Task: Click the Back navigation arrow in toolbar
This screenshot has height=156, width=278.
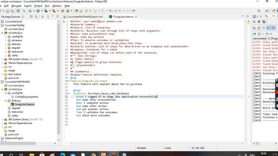Action: pos(116,11)
